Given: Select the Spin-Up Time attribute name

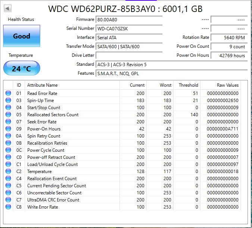Looking at the screenshot, I should point(40,101).
